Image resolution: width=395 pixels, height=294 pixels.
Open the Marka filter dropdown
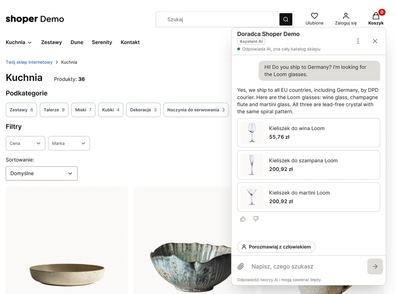[x=69, y=143]
